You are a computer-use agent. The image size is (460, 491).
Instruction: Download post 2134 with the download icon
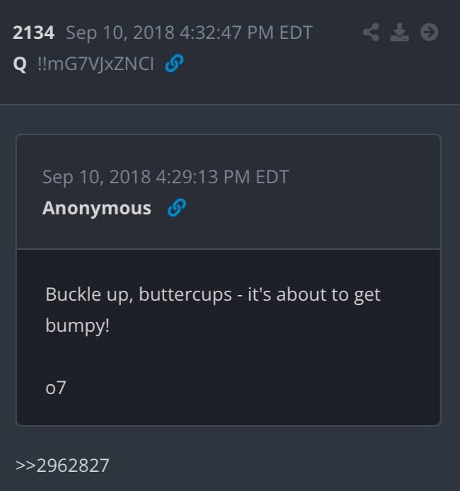coord(400,32)
